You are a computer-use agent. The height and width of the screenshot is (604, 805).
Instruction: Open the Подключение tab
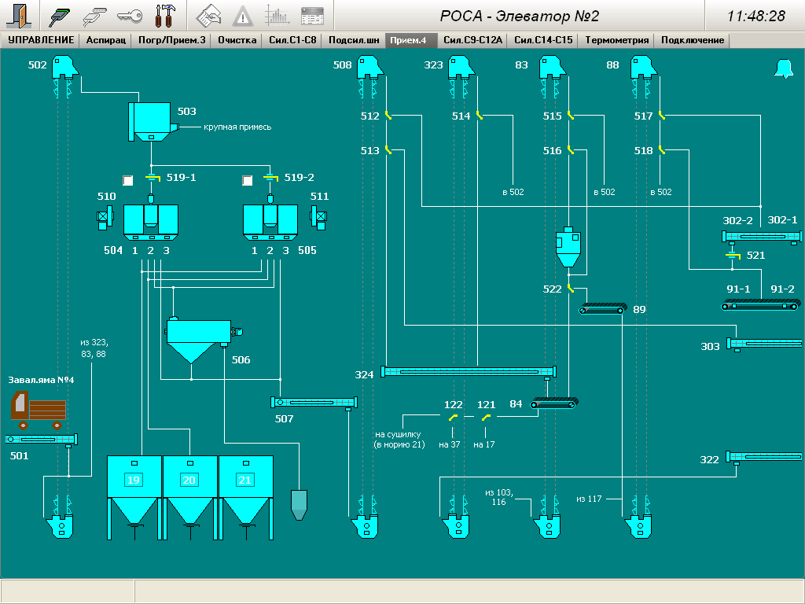pos(692,41)
